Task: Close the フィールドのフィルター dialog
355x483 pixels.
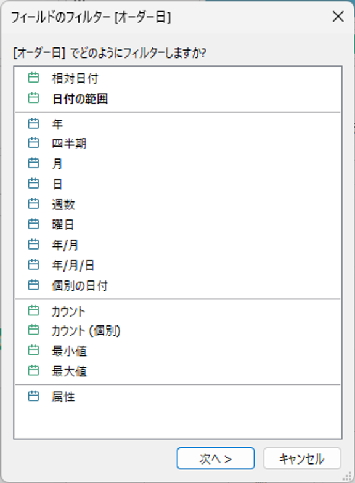Action: click(x=338, y=17)
